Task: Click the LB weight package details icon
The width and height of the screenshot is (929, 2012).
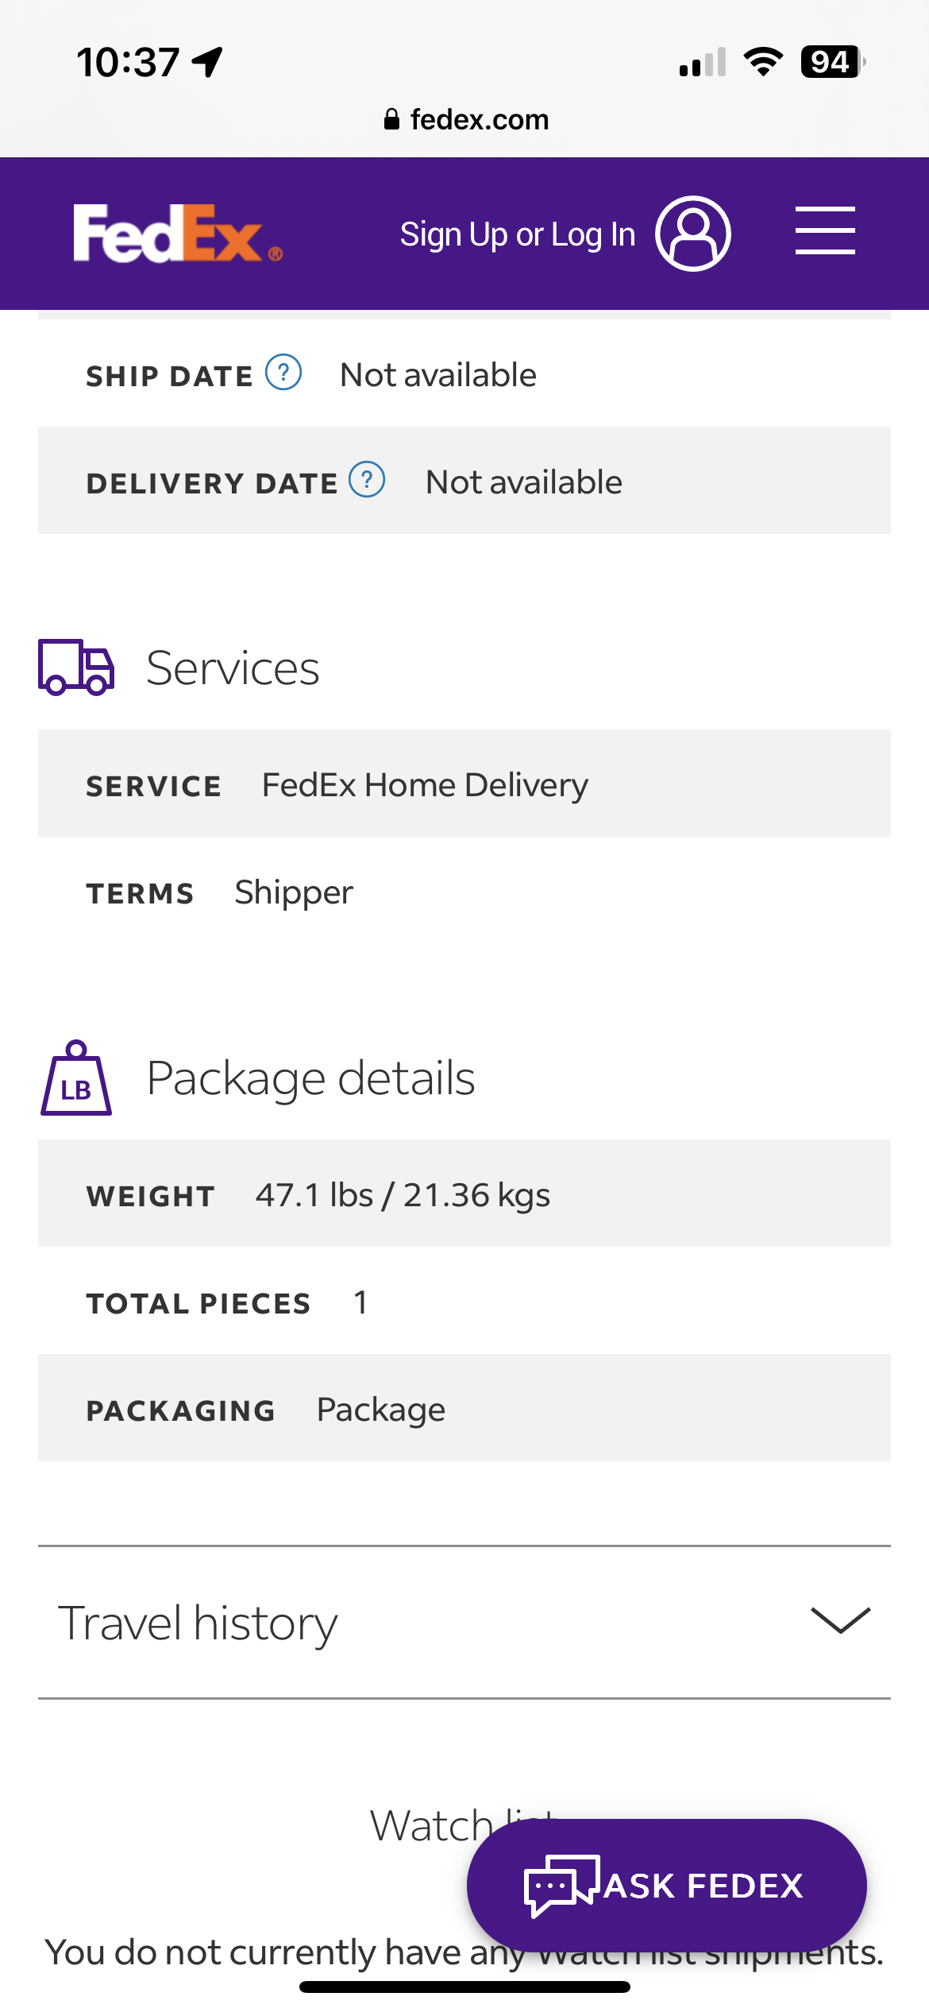Action: pyautogui.click(x=76, y=1078)
